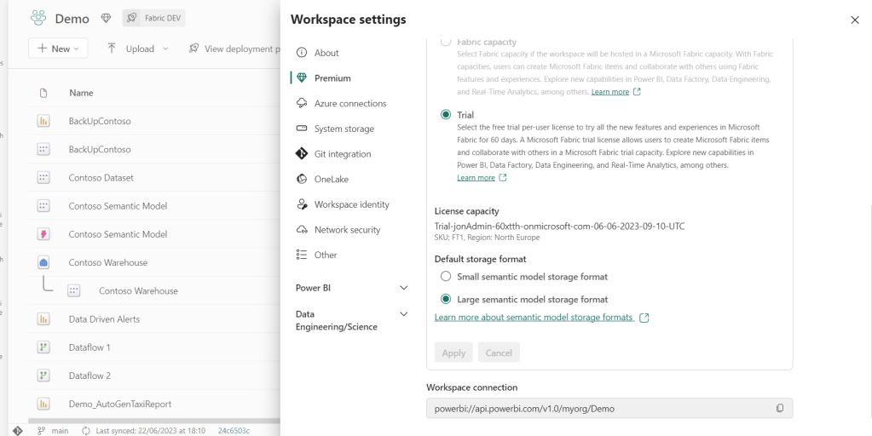Click the Git integration icon in sidebar
The image size is (872, 436).
[x=301, y=154]
